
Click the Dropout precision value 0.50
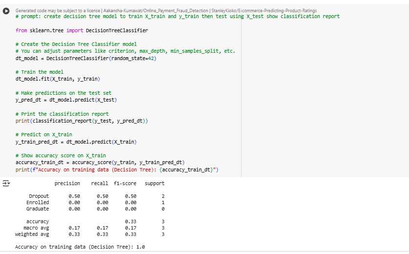[x=74, y=196]
